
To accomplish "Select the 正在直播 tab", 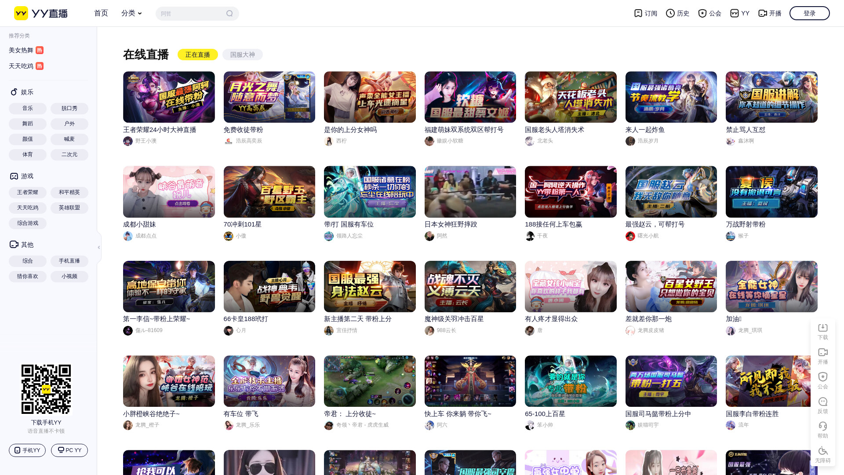I will click(x=198, y=55).
